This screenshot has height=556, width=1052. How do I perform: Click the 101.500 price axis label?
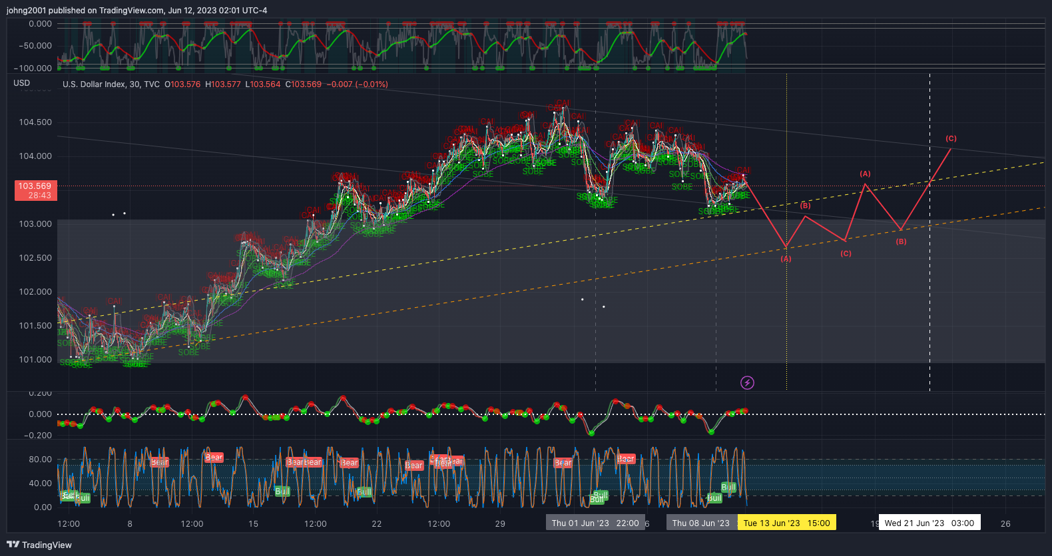coord(35,326)
